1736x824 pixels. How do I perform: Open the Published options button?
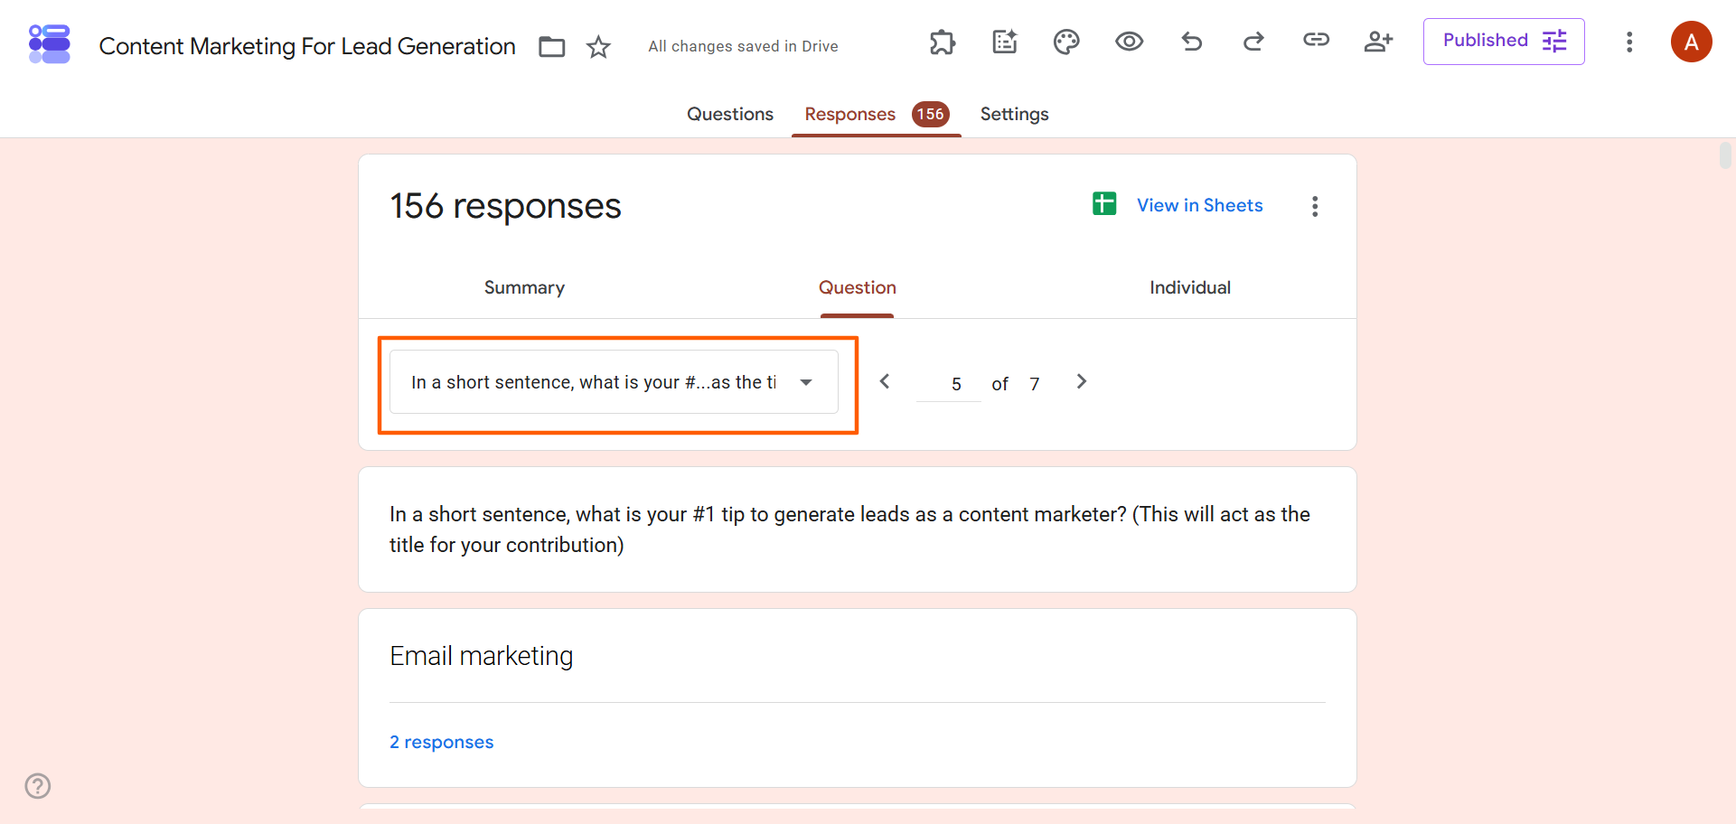coord(1504,42)
